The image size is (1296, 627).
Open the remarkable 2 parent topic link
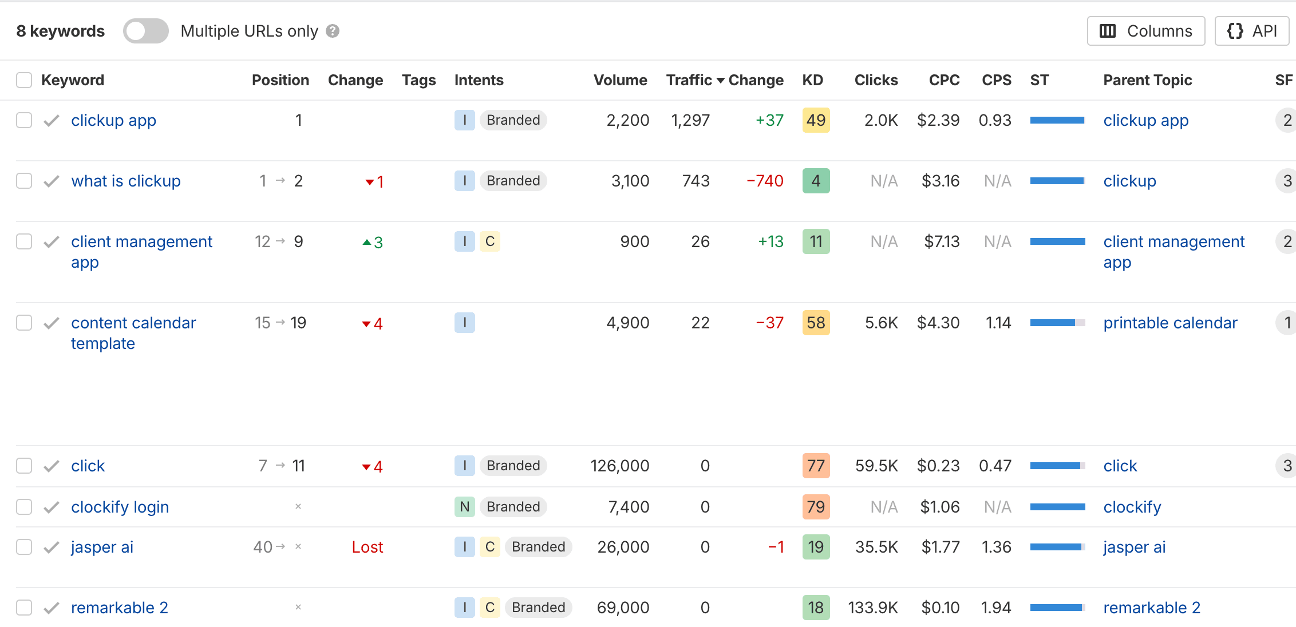click(1152, 608)
